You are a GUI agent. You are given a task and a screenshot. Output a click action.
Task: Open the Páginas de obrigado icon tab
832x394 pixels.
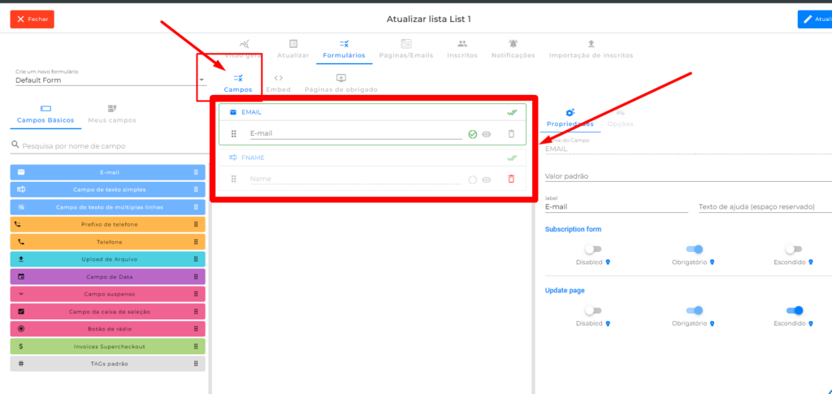click(x=340, y=78)
